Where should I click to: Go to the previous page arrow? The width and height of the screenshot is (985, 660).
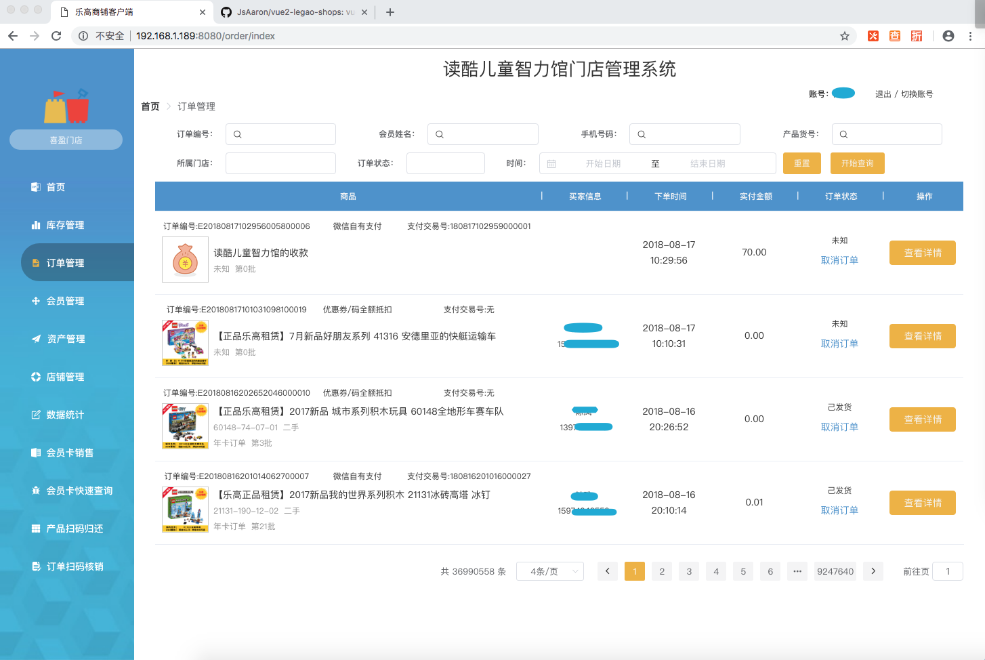[608, 571]
